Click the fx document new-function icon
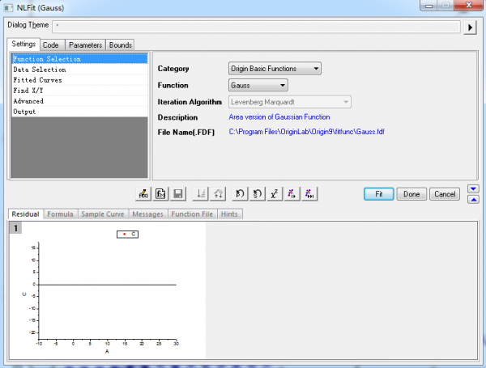 [160, 194]
